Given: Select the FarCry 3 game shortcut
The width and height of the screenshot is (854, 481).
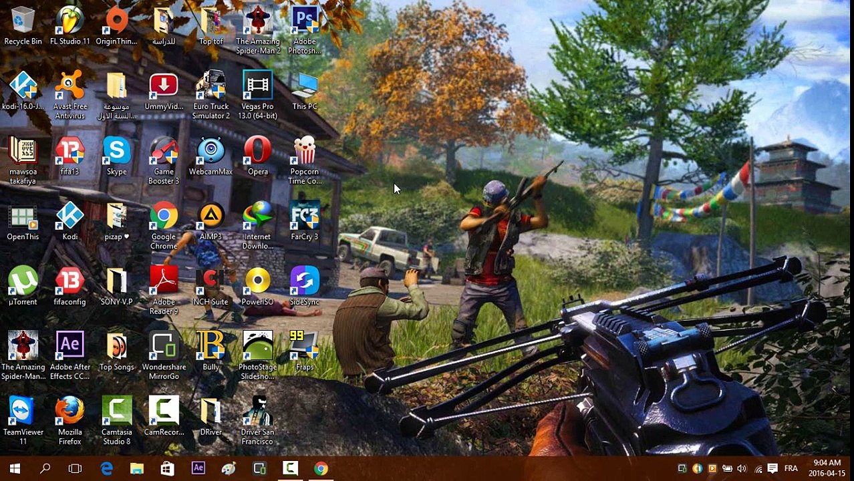Looking at the screenshot, I should click(305, 222).
